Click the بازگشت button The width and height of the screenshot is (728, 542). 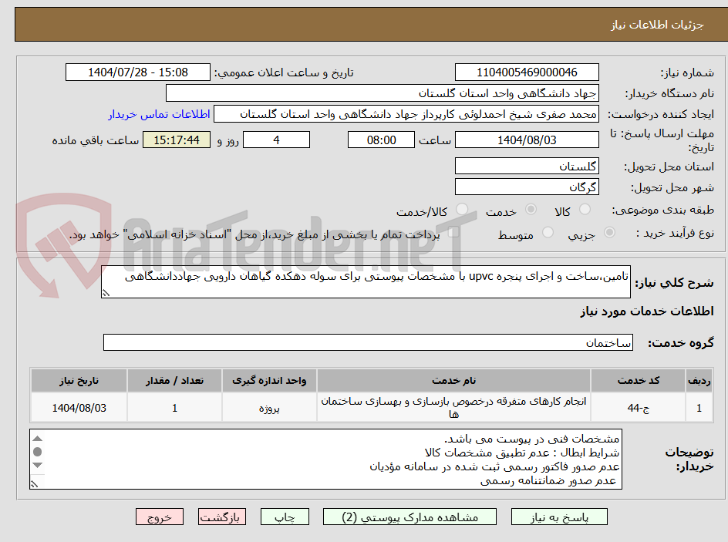(x=222, y=517)
